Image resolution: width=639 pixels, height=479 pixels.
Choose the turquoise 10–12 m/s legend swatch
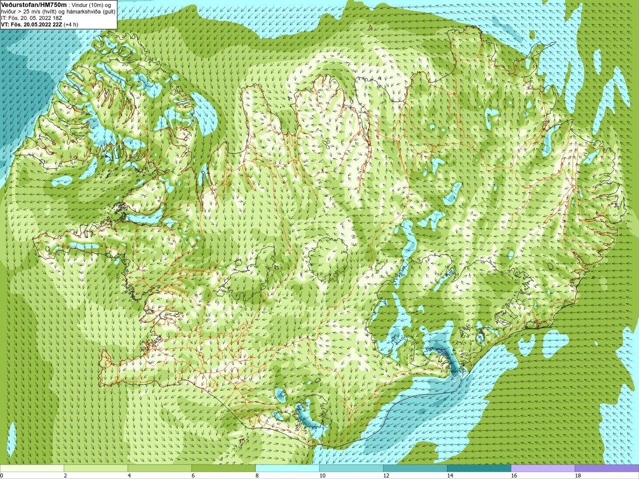pos(351,469)
